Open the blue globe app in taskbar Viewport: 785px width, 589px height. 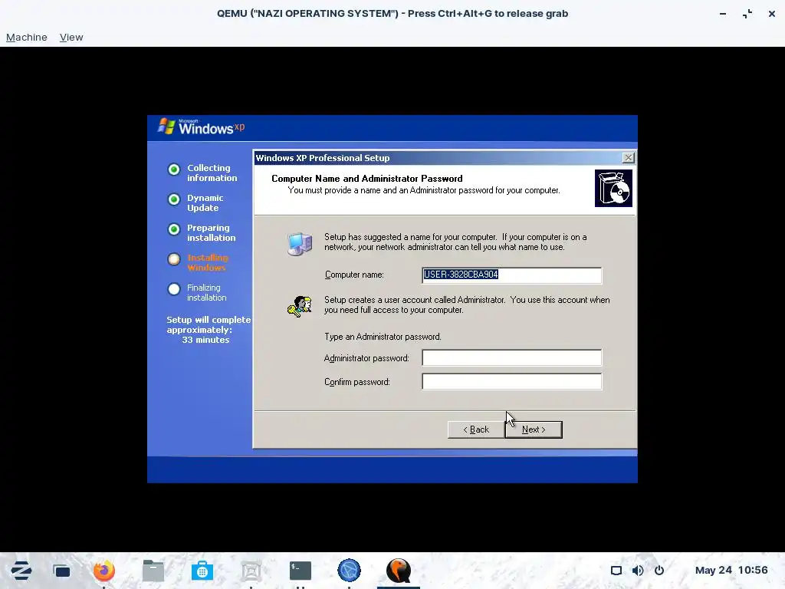point(349,571)
